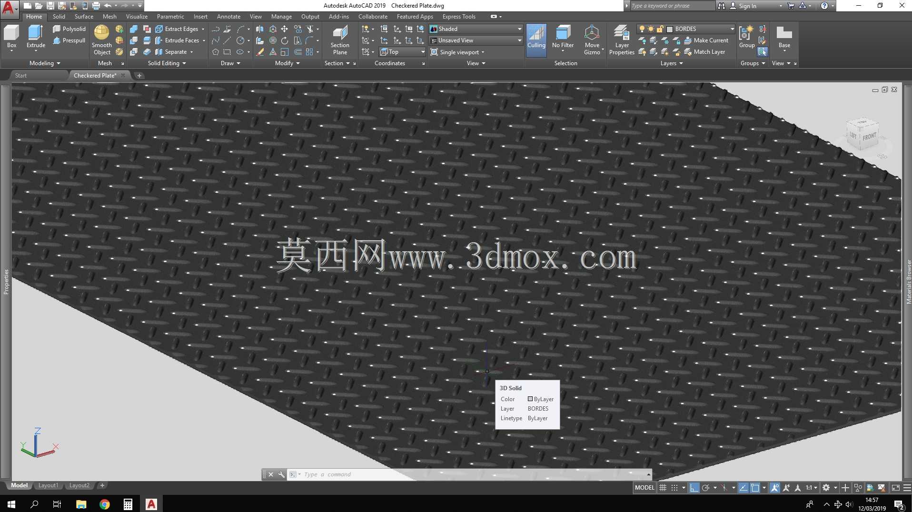The height and width of the screenshot is (512, 912).
Task: Expand the Modeling panel
Action: pos(45,63)
